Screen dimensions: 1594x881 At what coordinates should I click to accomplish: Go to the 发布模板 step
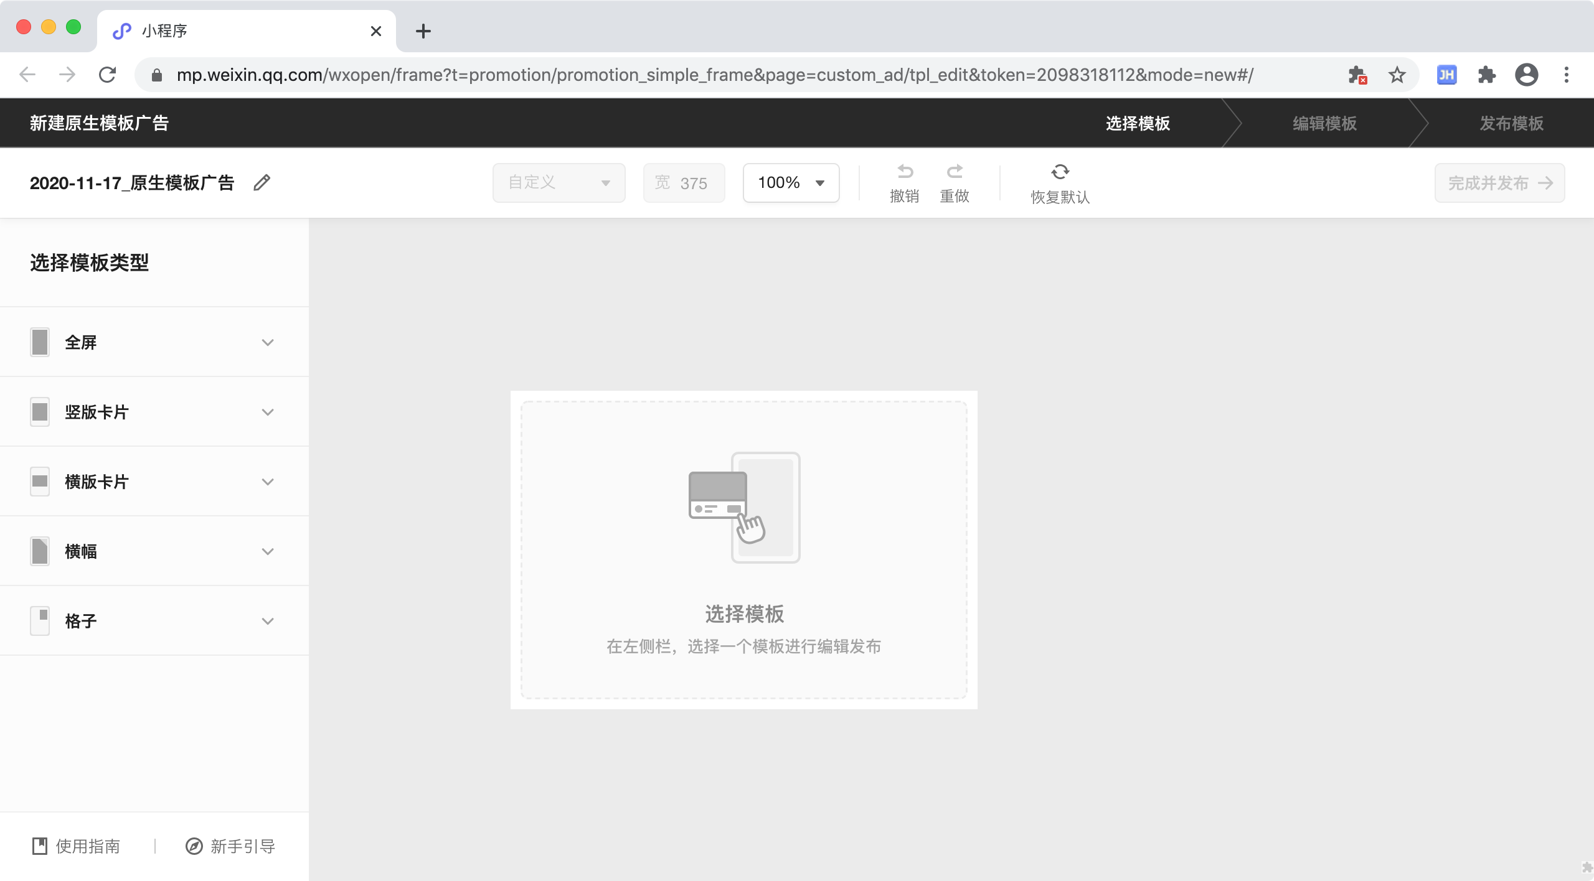[x=1511, y=123]
